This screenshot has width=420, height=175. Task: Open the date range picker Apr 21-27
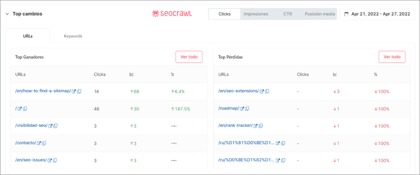tap(377, 14)
